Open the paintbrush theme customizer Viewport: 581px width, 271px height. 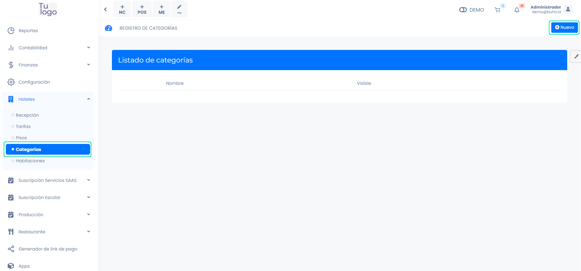[576, 56]
